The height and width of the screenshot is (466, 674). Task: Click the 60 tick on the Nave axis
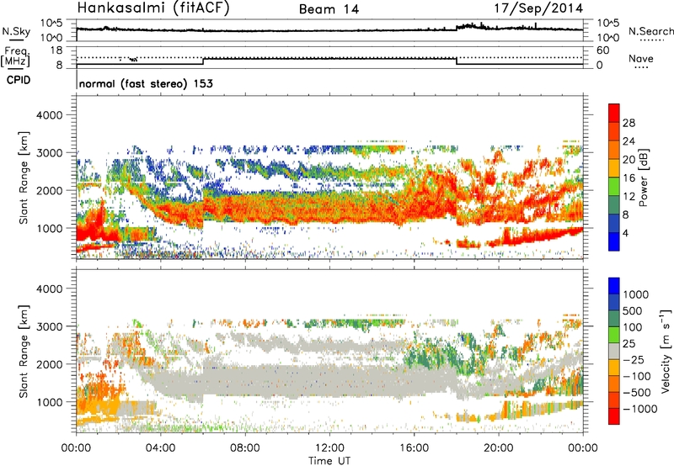tap(602, 50)
